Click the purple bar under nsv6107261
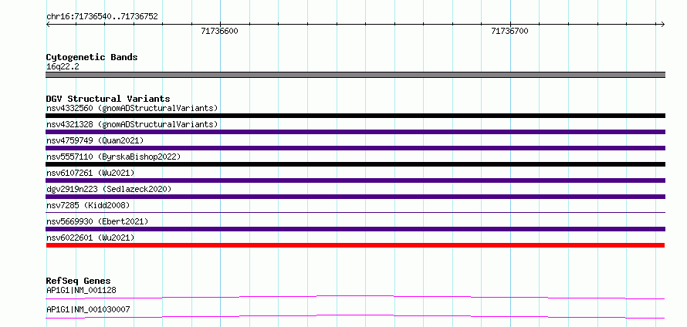The width and height of the screenshot is (687, 327). click(x=355, y=180)
